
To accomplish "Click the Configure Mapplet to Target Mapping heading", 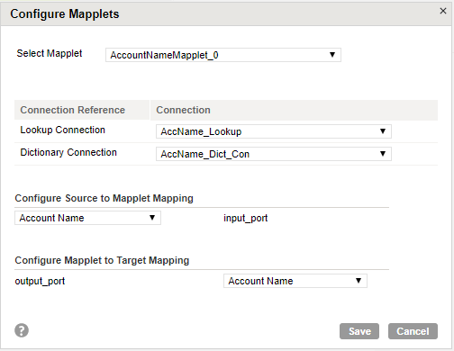I will [x=102, y=260].
